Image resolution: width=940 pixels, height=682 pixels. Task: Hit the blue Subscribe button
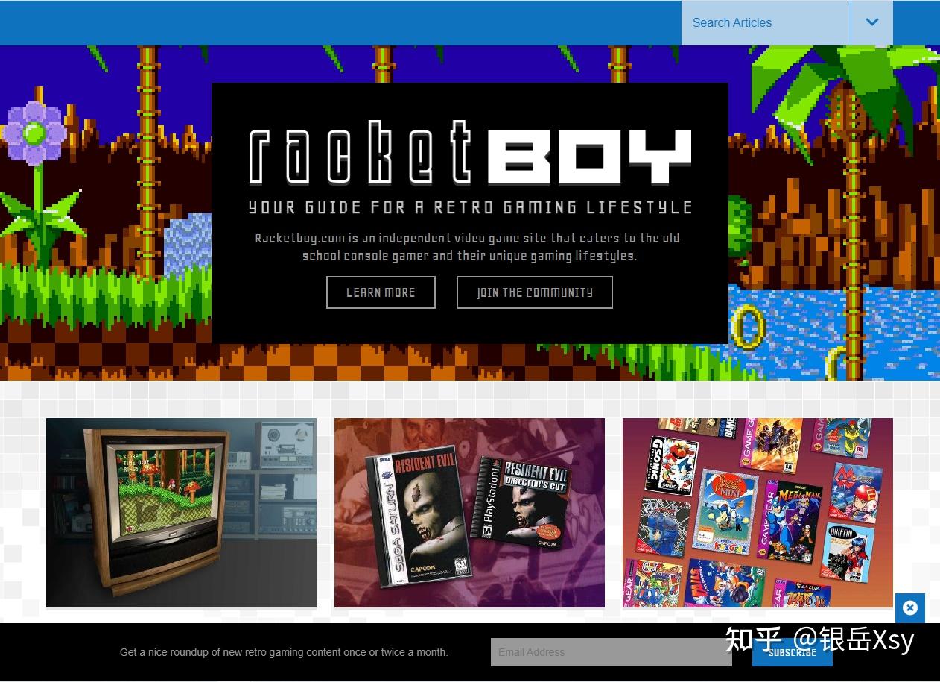(x=792, y=653)
